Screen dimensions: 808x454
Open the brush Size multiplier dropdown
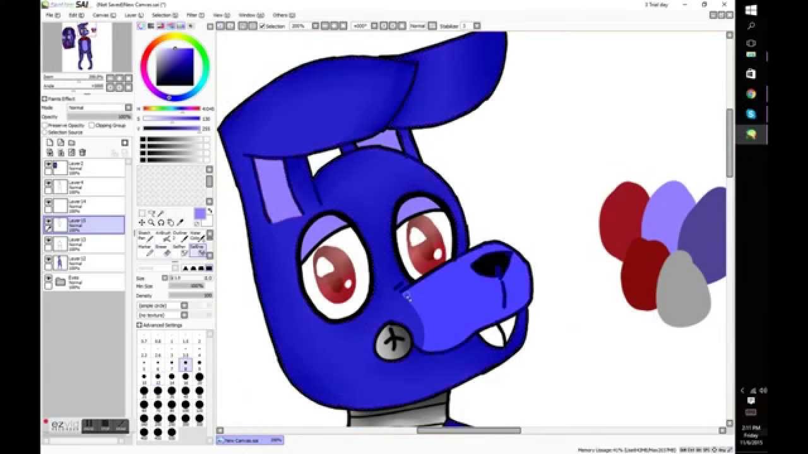click(165, 278)
